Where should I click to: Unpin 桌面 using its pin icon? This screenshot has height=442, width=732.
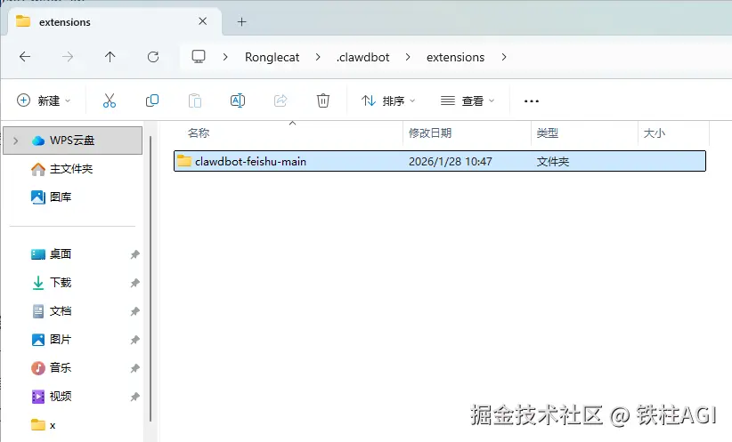[135, 254]
